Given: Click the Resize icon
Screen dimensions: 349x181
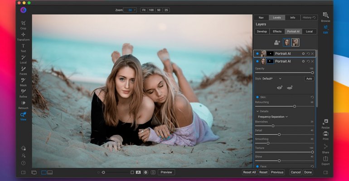Looking at the screenshot, I should (325, 122).
